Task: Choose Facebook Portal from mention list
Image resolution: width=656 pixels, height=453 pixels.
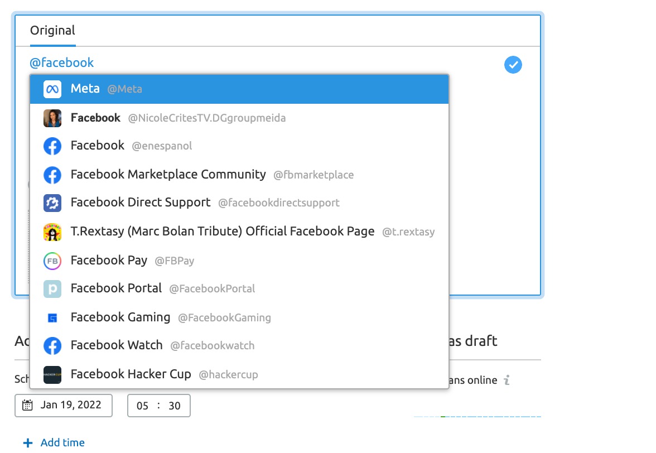Action: click(x=239, y=289)
